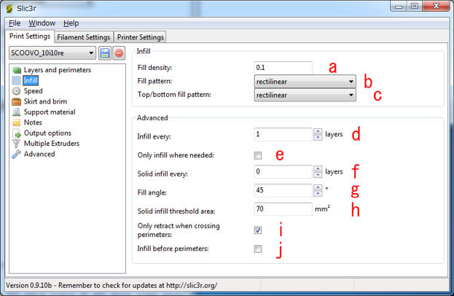Click the red delete preset icon

coord(119,53)
